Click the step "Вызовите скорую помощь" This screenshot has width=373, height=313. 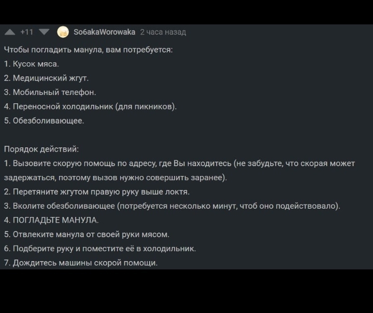179,164
